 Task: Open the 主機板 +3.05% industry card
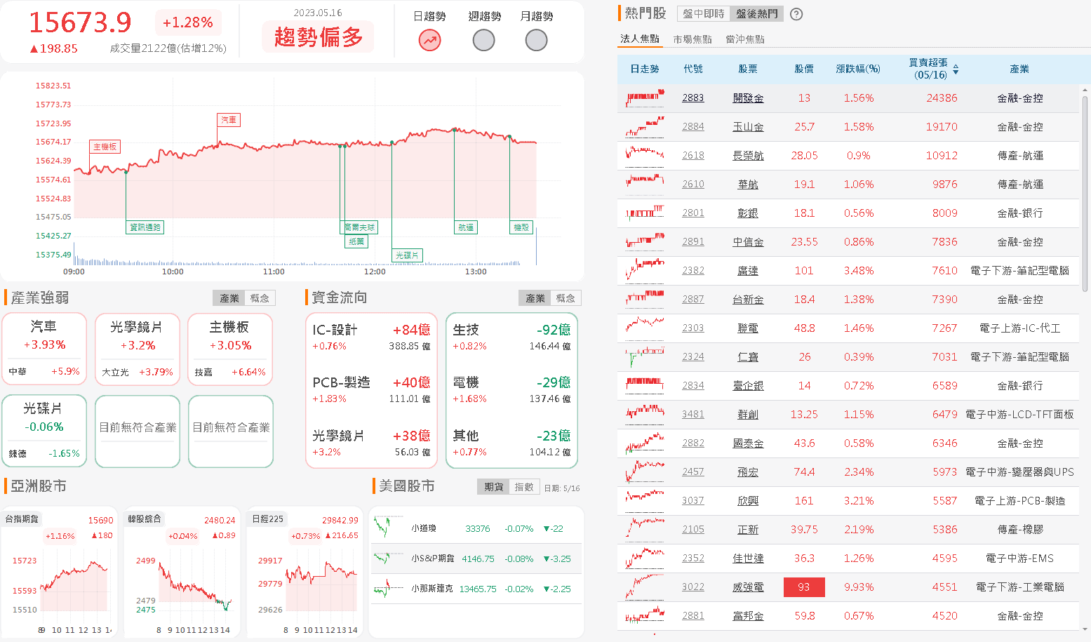tap(230, 349)
